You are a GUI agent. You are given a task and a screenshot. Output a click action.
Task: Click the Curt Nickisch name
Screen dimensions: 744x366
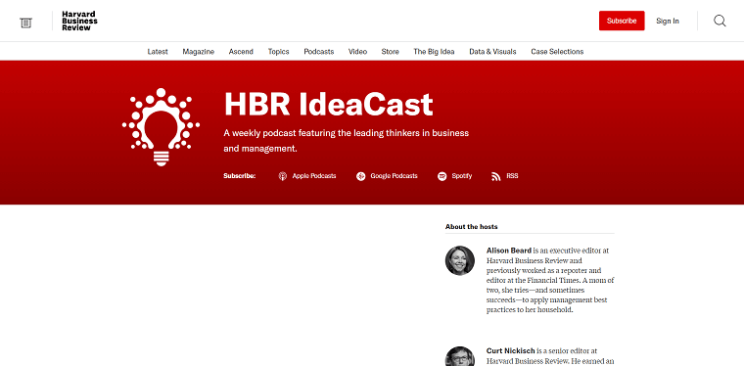coord(511,350)
